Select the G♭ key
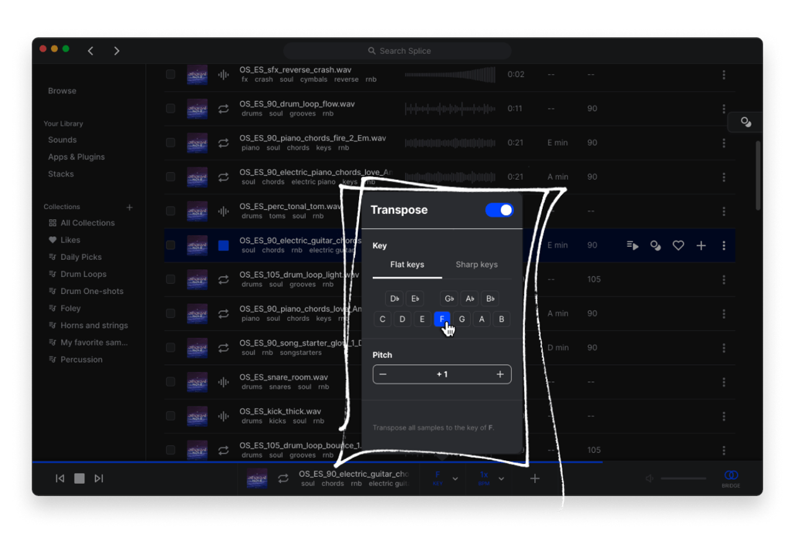Viewport: 794px width, 534px height. coord(450,299)
